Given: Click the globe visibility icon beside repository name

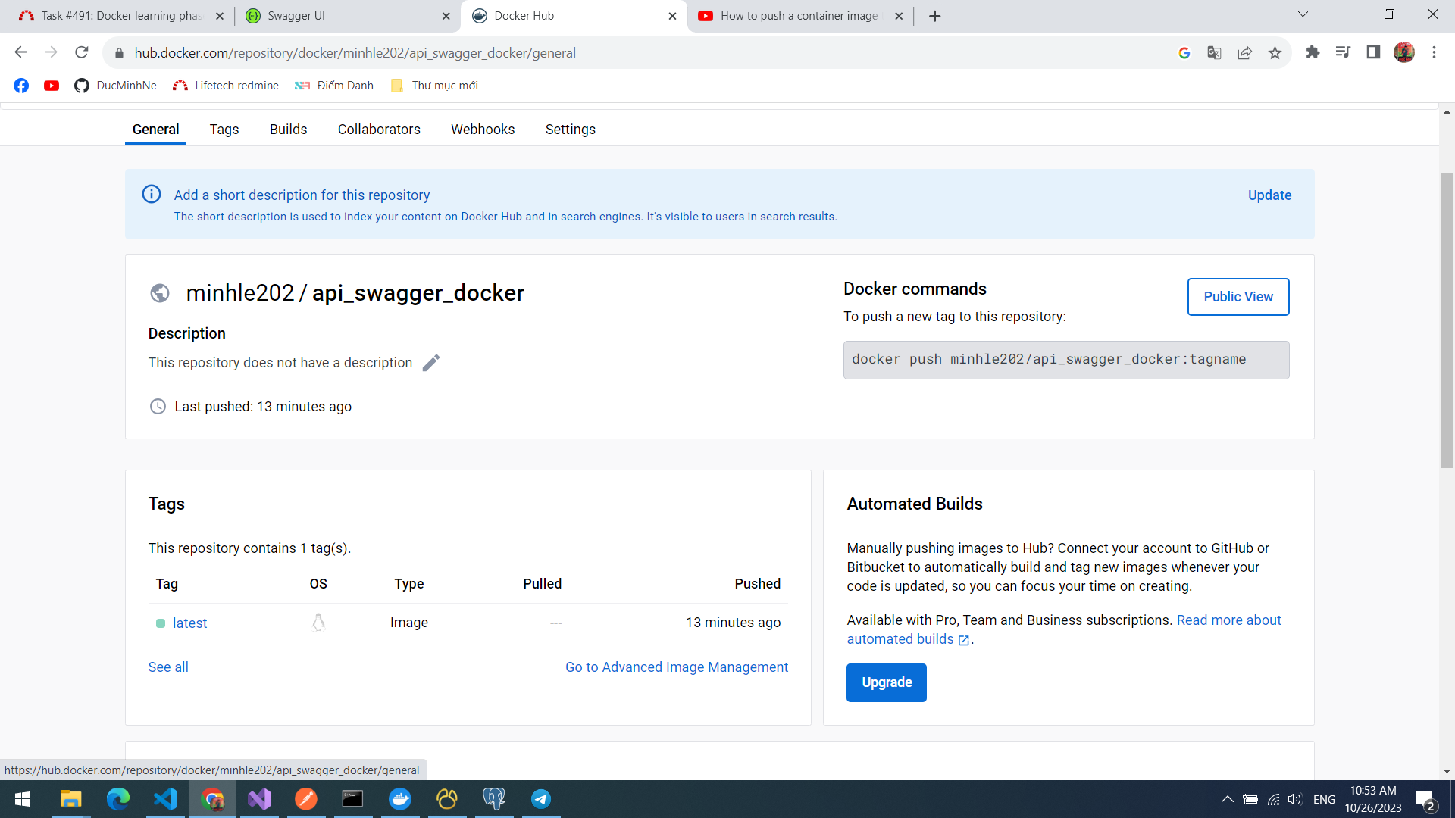Looking at the screenshot, I should [160, 293].
